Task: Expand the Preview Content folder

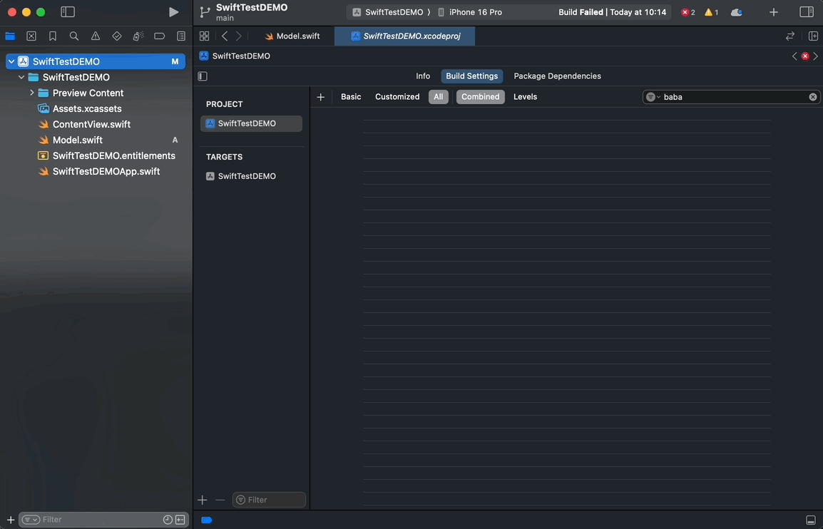Action: click(32, 93)
